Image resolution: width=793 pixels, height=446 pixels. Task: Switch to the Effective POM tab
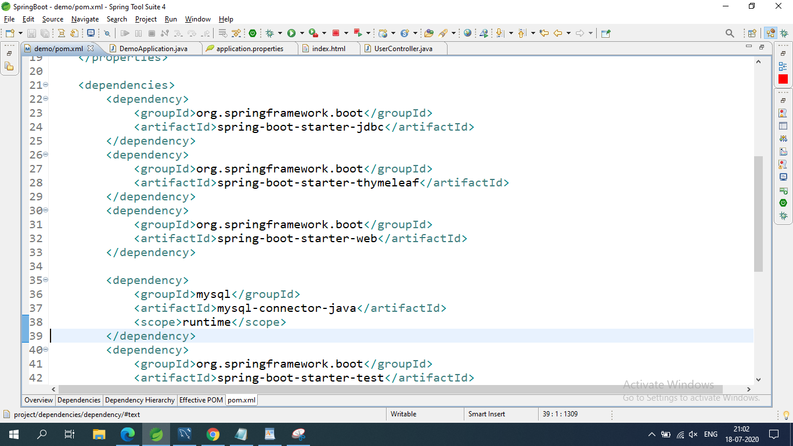click(201, 400)
